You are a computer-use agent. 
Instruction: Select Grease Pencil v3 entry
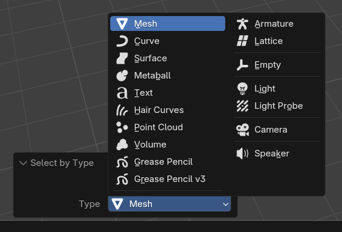click(x=167, y=179)
